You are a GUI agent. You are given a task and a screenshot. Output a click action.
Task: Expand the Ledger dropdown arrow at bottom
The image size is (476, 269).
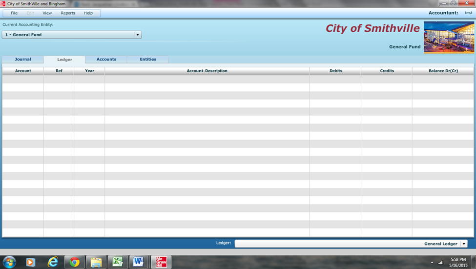(x=464, y=244)
